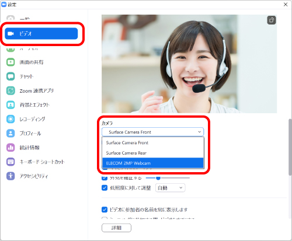Click the 背景とエフェクト icon
This screenshot has height=241, width=292.
click(x=11, y=105)
